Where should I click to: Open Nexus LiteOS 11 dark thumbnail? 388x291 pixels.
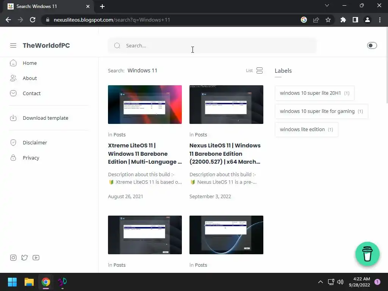pyautogui.click(x=226, y=105)
